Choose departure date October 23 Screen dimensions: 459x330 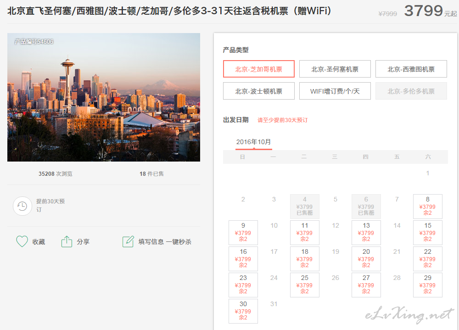(x=243, y=285)
